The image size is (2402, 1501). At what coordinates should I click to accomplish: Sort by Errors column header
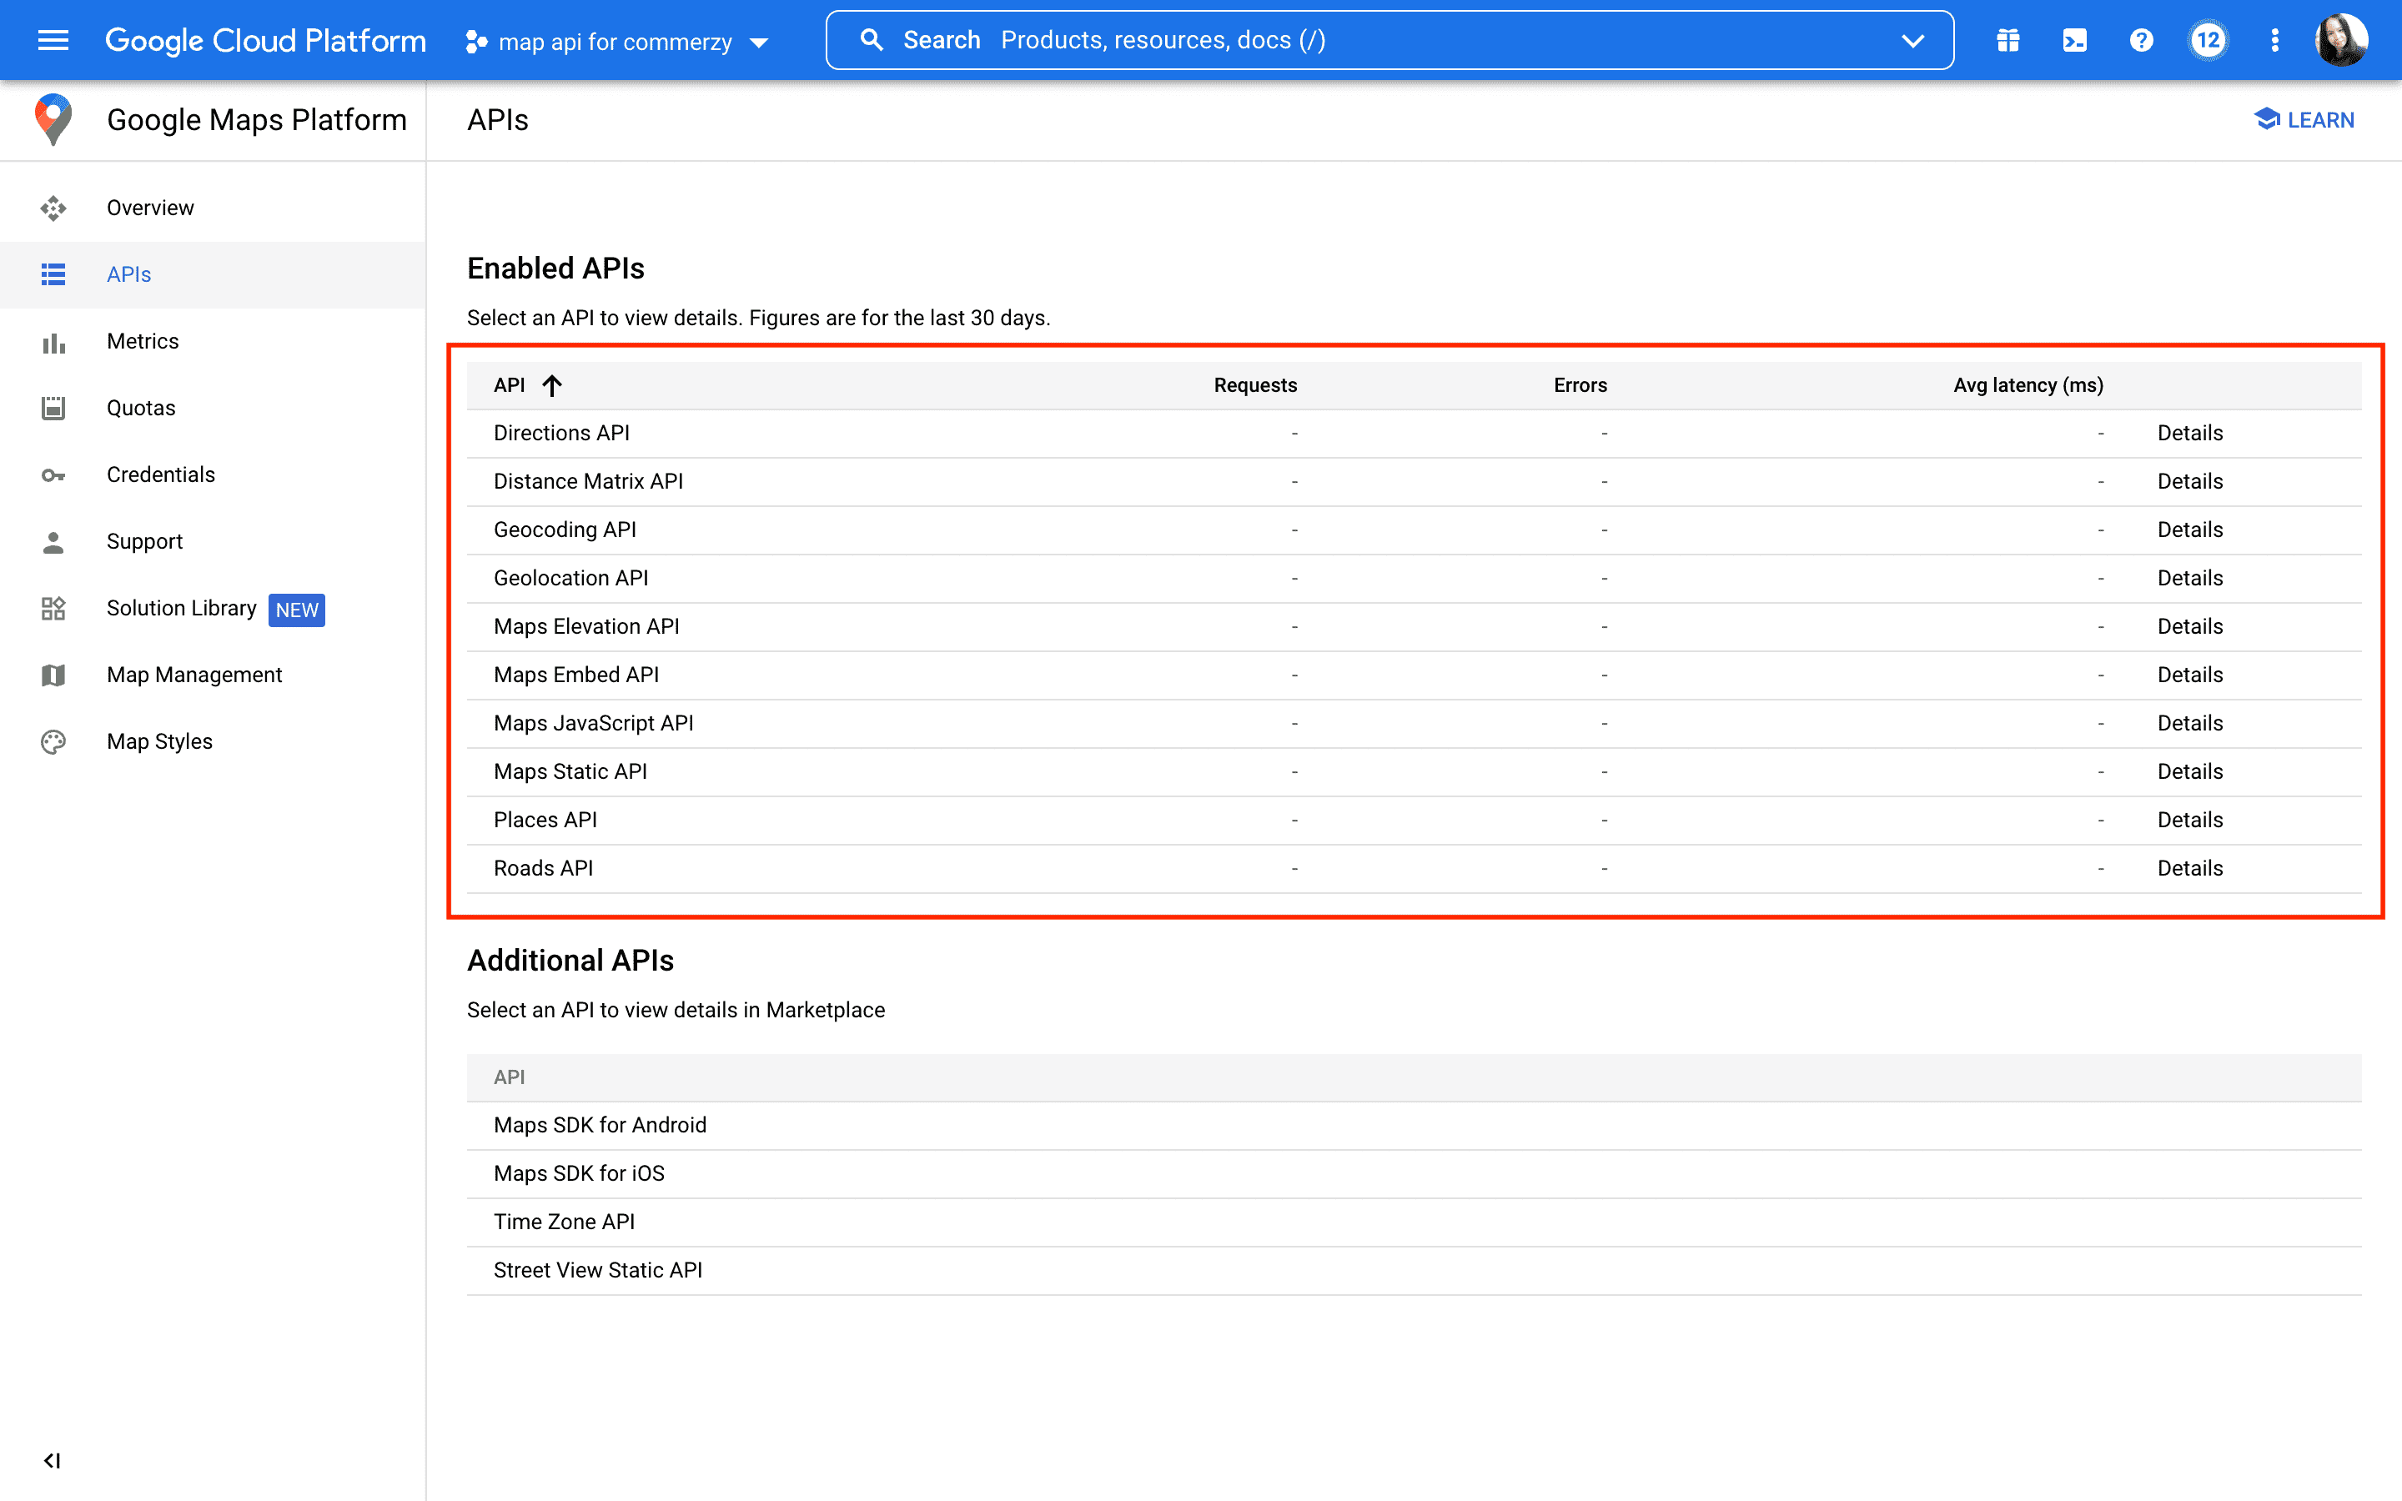tap(1580, 385)
